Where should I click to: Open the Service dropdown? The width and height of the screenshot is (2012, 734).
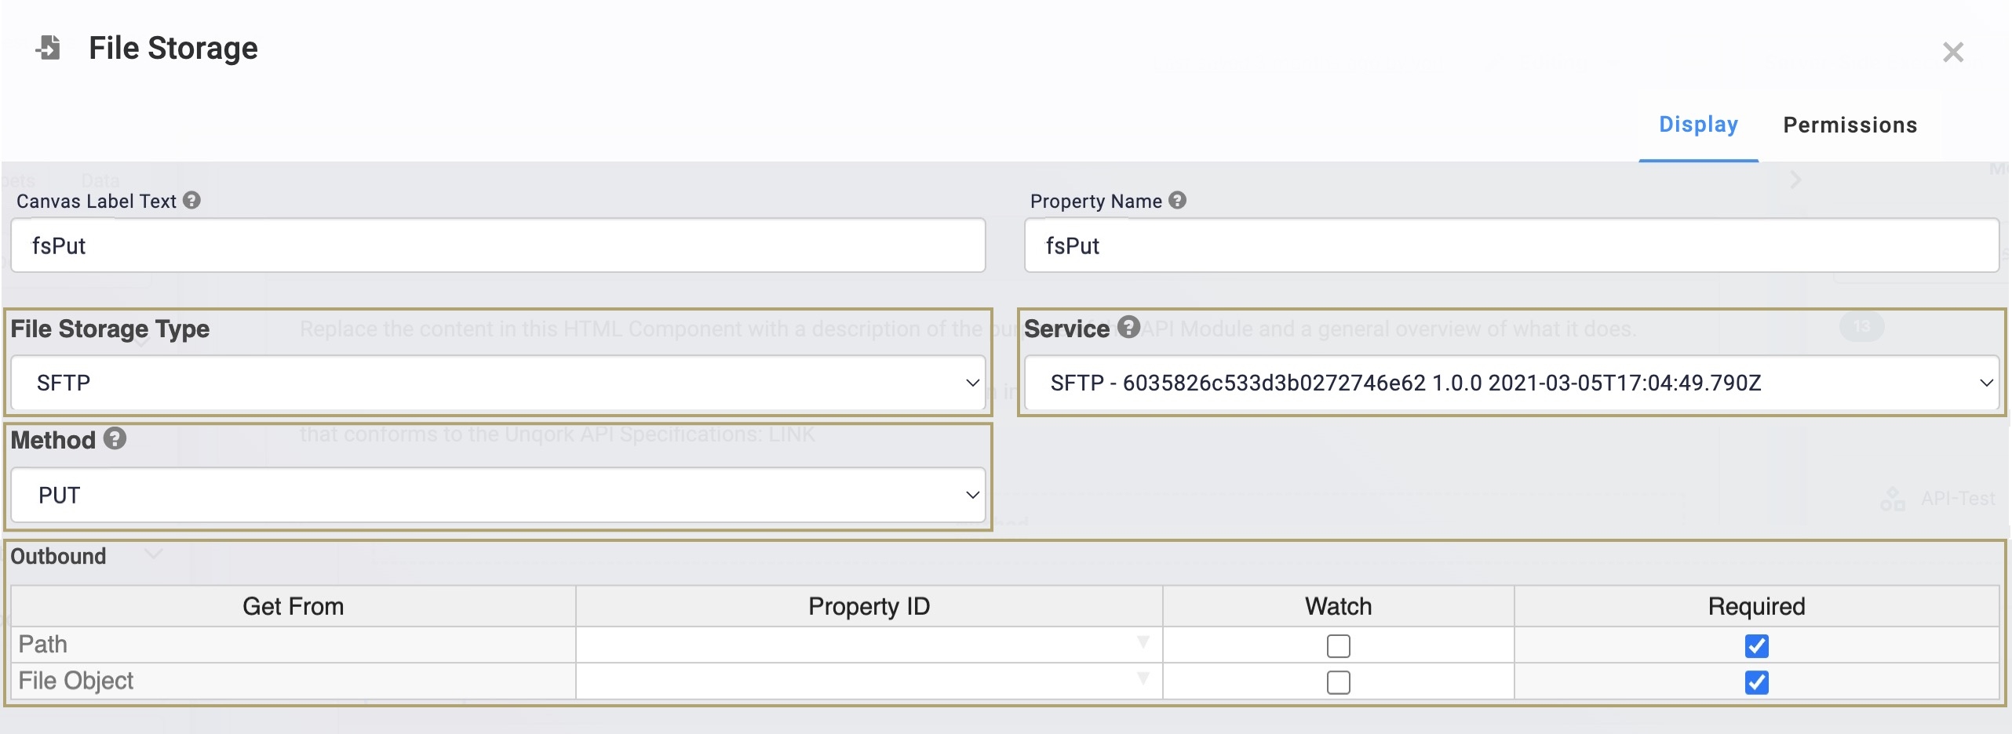(x=1511, y=383)
